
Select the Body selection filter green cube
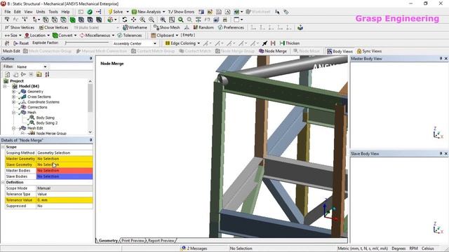[x=72, y=20]
